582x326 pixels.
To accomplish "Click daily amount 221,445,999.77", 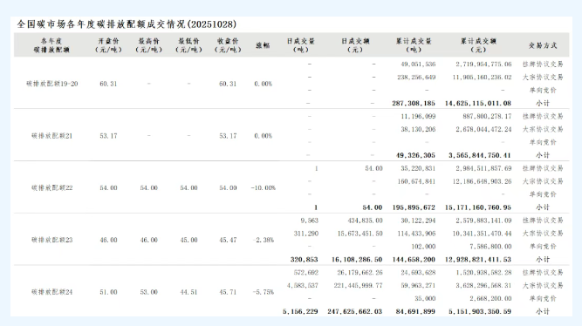I will pos(358,285).
